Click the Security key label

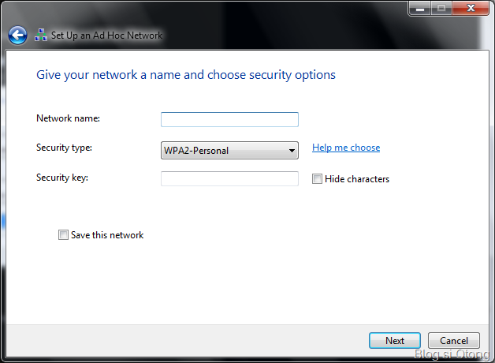pos(62,178)
